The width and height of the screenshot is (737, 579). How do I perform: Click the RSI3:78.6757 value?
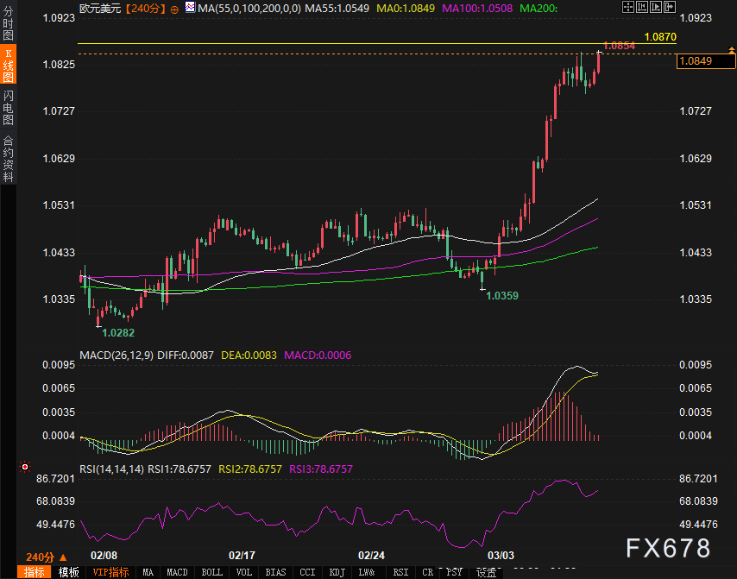point(321,469)
